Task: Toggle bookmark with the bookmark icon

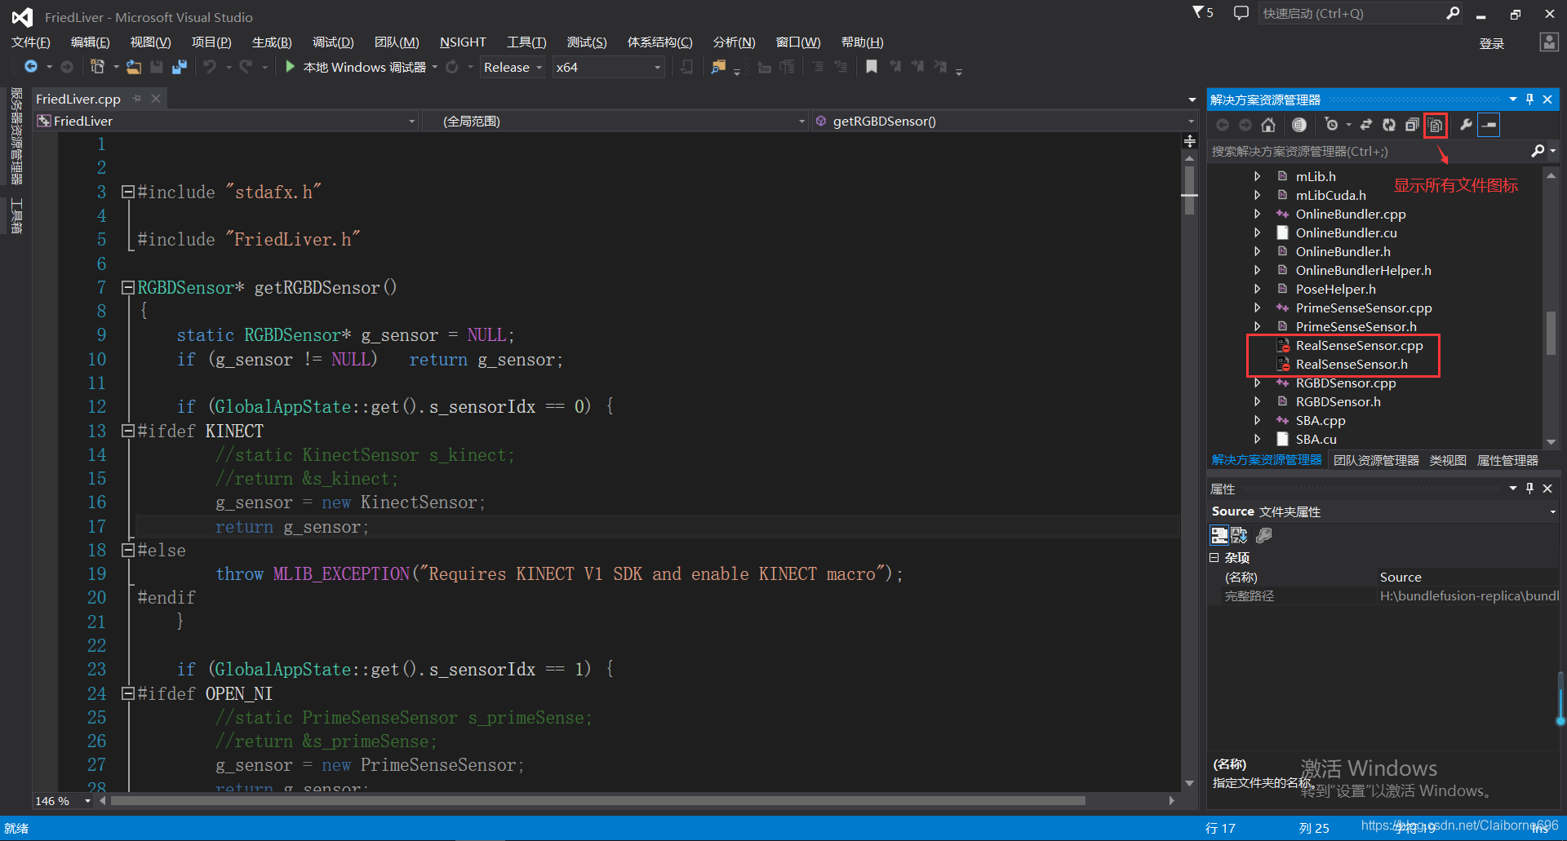Action: (x=872, y=67)
